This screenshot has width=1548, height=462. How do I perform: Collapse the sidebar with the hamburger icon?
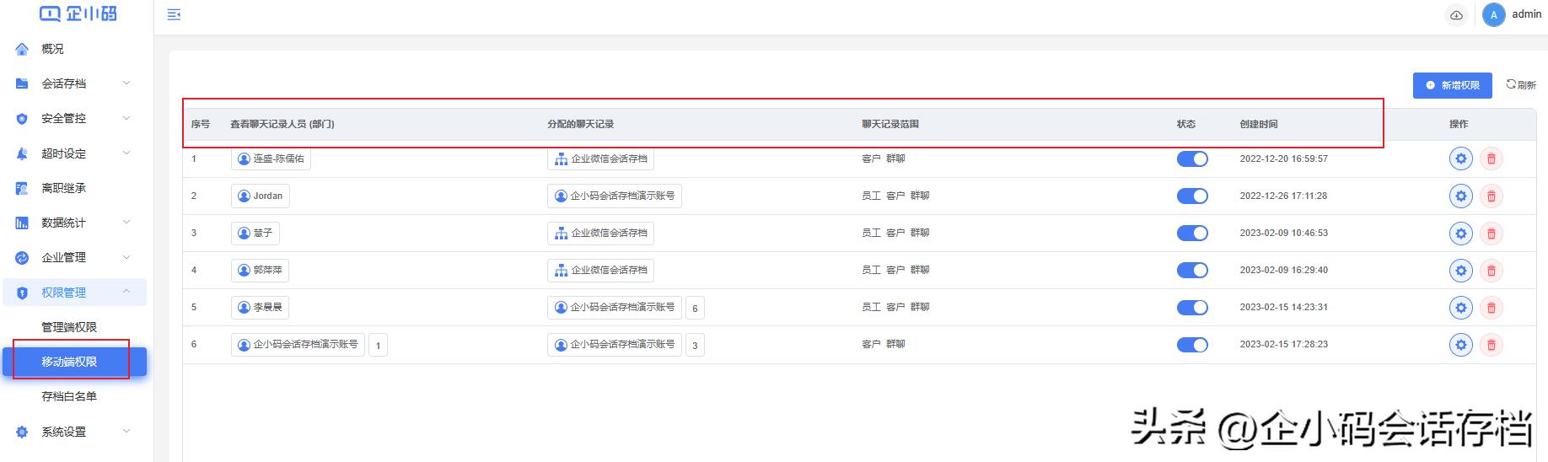point(175,14)
